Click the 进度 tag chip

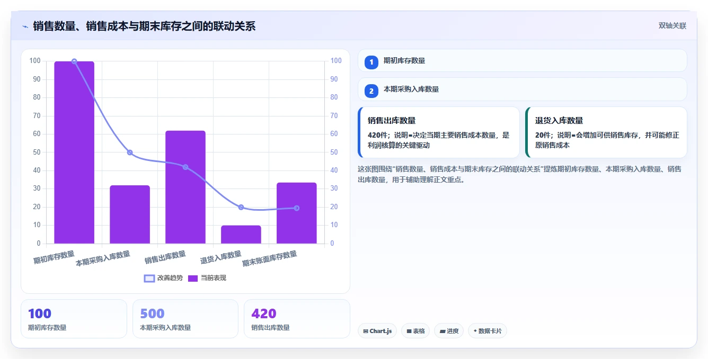449,331
